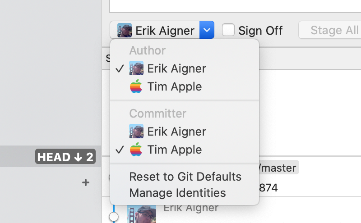Click Erik Aigner's avatar under Committer
The width and height of the screenshot is (361, 223).
[x=136, y=132]
